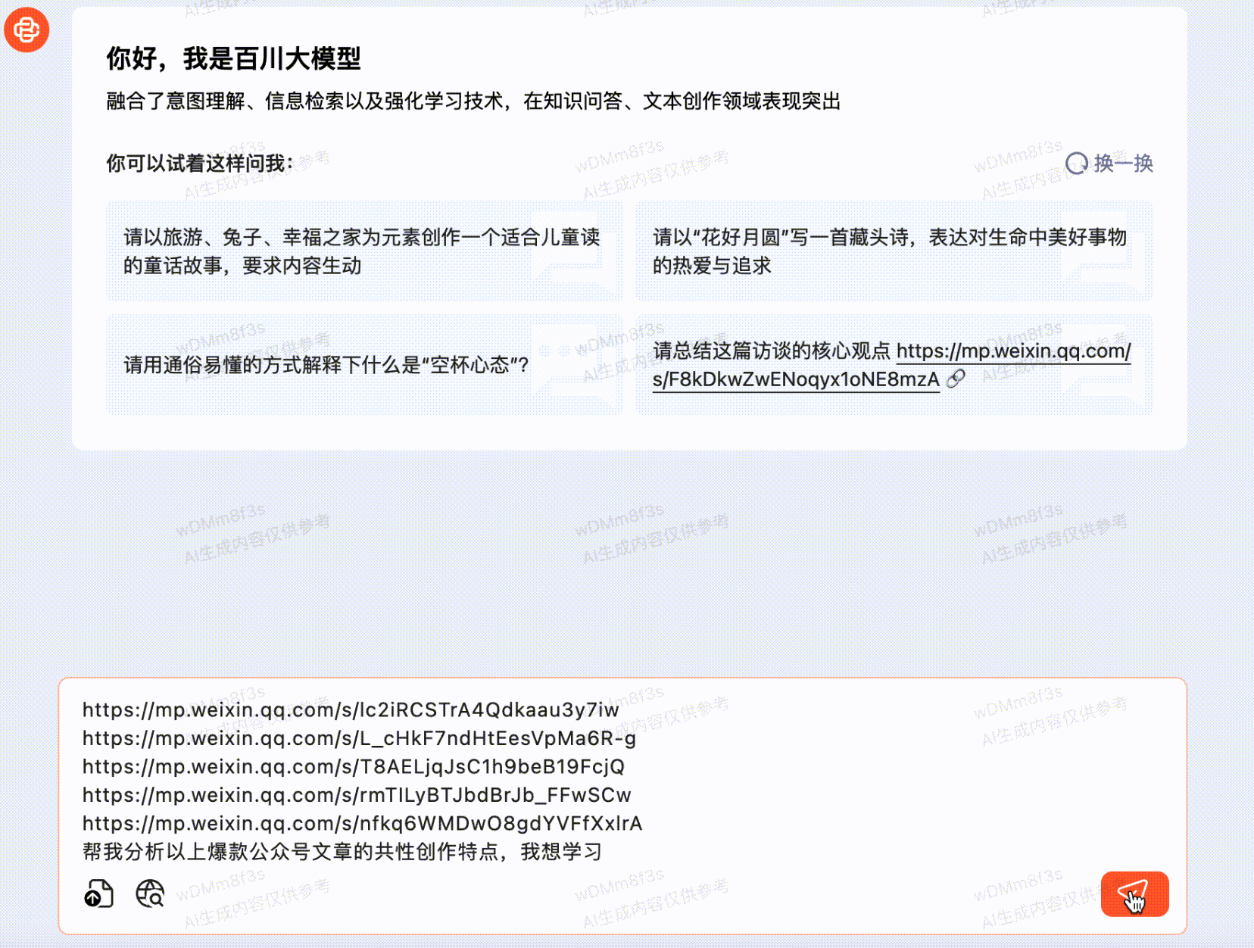Open the mp.weixin.qq.com link in suggestion
This screenshot has height=948, width=1254.
(1013, 351)
